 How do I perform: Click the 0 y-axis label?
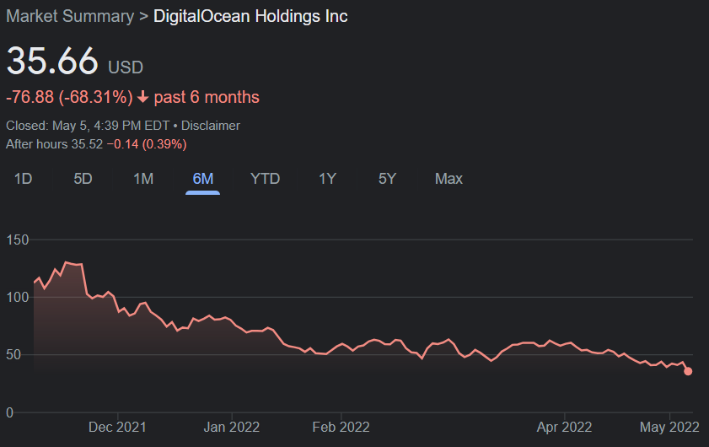[x=9, y=412]
